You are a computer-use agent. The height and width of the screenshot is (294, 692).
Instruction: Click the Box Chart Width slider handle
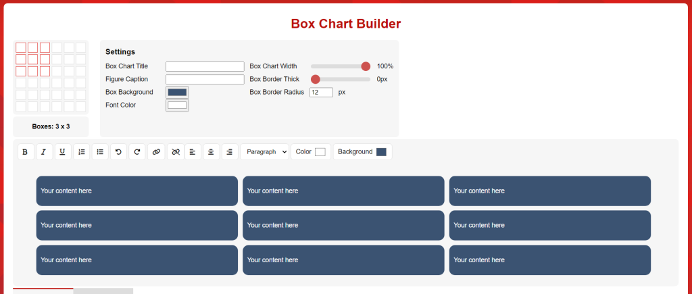coord(366,66)
